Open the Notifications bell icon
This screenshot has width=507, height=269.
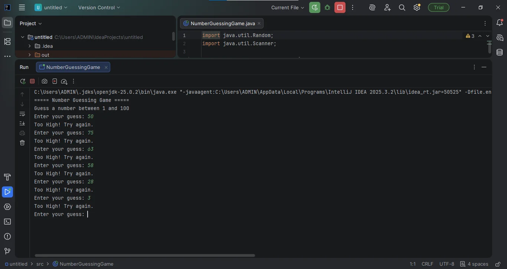(x=500, y=23)
